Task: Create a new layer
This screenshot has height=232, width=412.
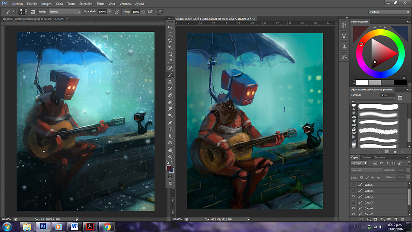Action: tap(396, 219)
